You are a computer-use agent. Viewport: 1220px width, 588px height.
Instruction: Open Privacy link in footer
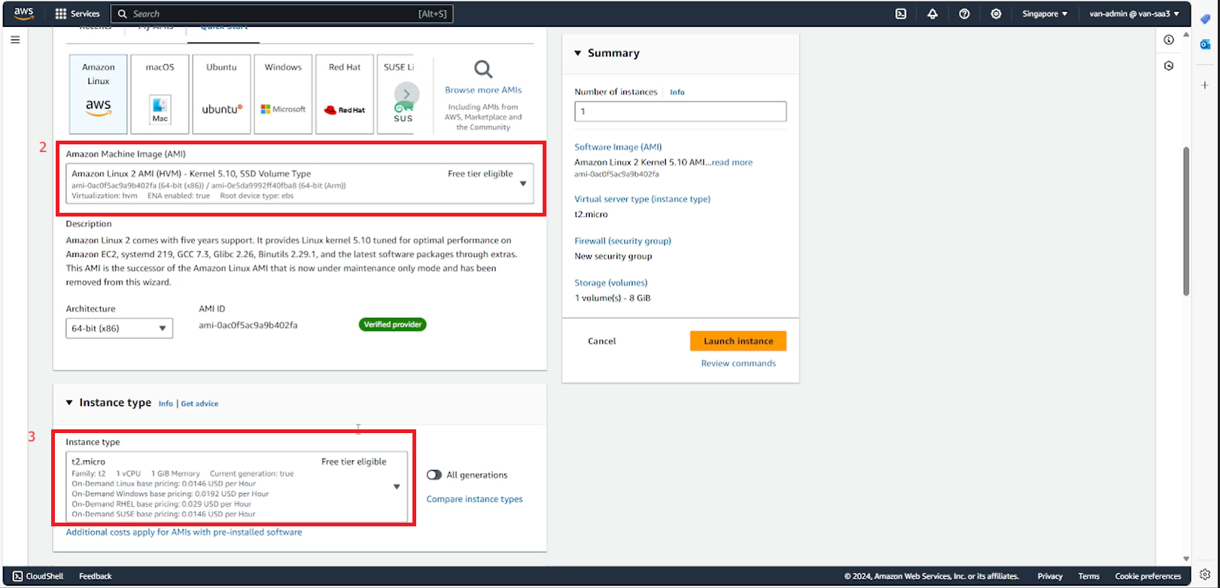tap(1050, 576)
